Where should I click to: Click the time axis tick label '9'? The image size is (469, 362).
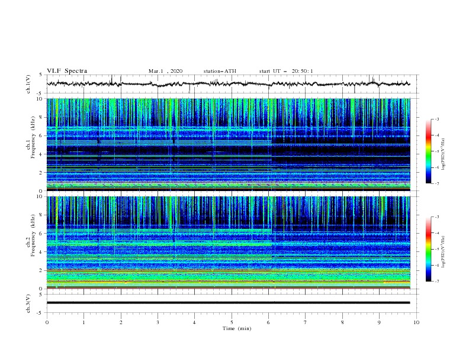[x=379, y=322]
